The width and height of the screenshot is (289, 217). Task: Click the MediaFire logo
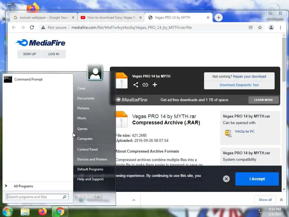40,43
